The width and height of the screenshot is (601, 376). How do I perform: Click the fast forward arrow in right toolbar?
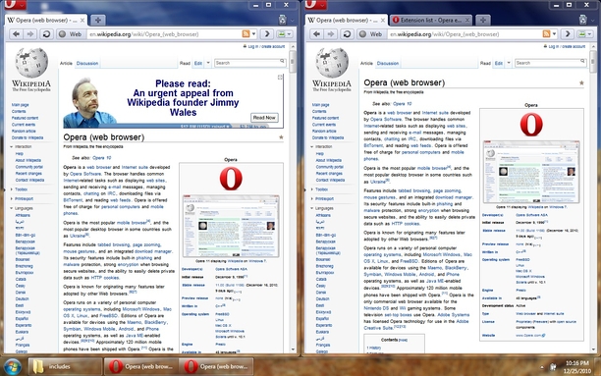[x=568, y=34]
